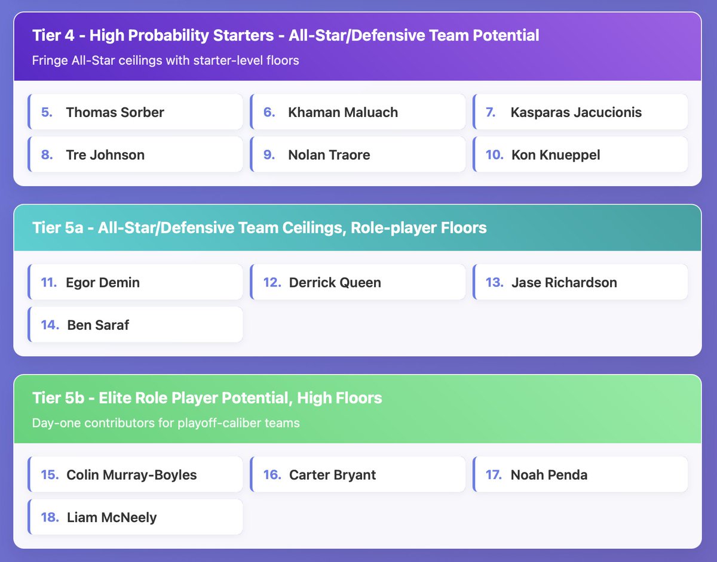Open the Kasparas Jacucionis card
Image resolution: width=717 pixels, height=562 pixels.
coord(580,112)
